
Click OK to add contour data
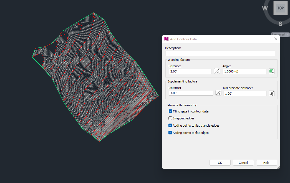click(x=220, y=163)
